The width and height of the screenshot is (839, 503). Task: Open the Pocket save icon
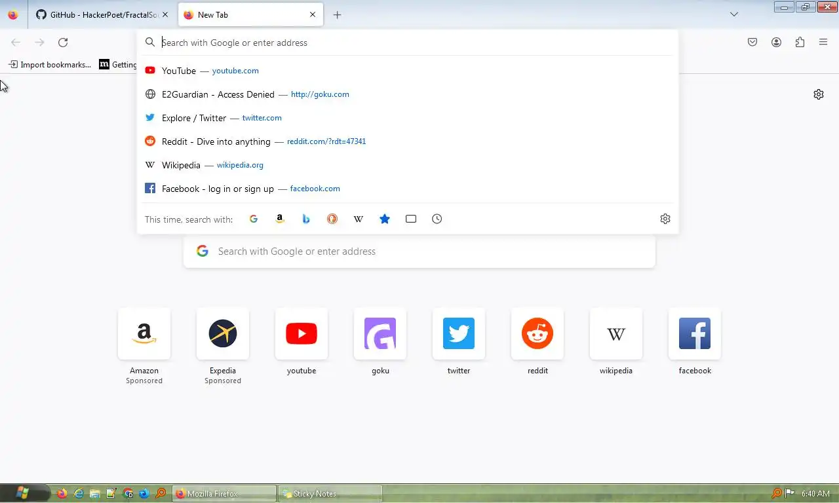point(752,42)
